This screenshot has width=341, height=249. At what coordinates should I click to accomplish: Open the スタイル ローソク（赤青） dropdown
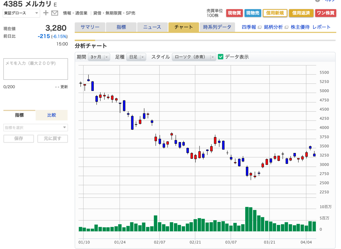point(194,57)
